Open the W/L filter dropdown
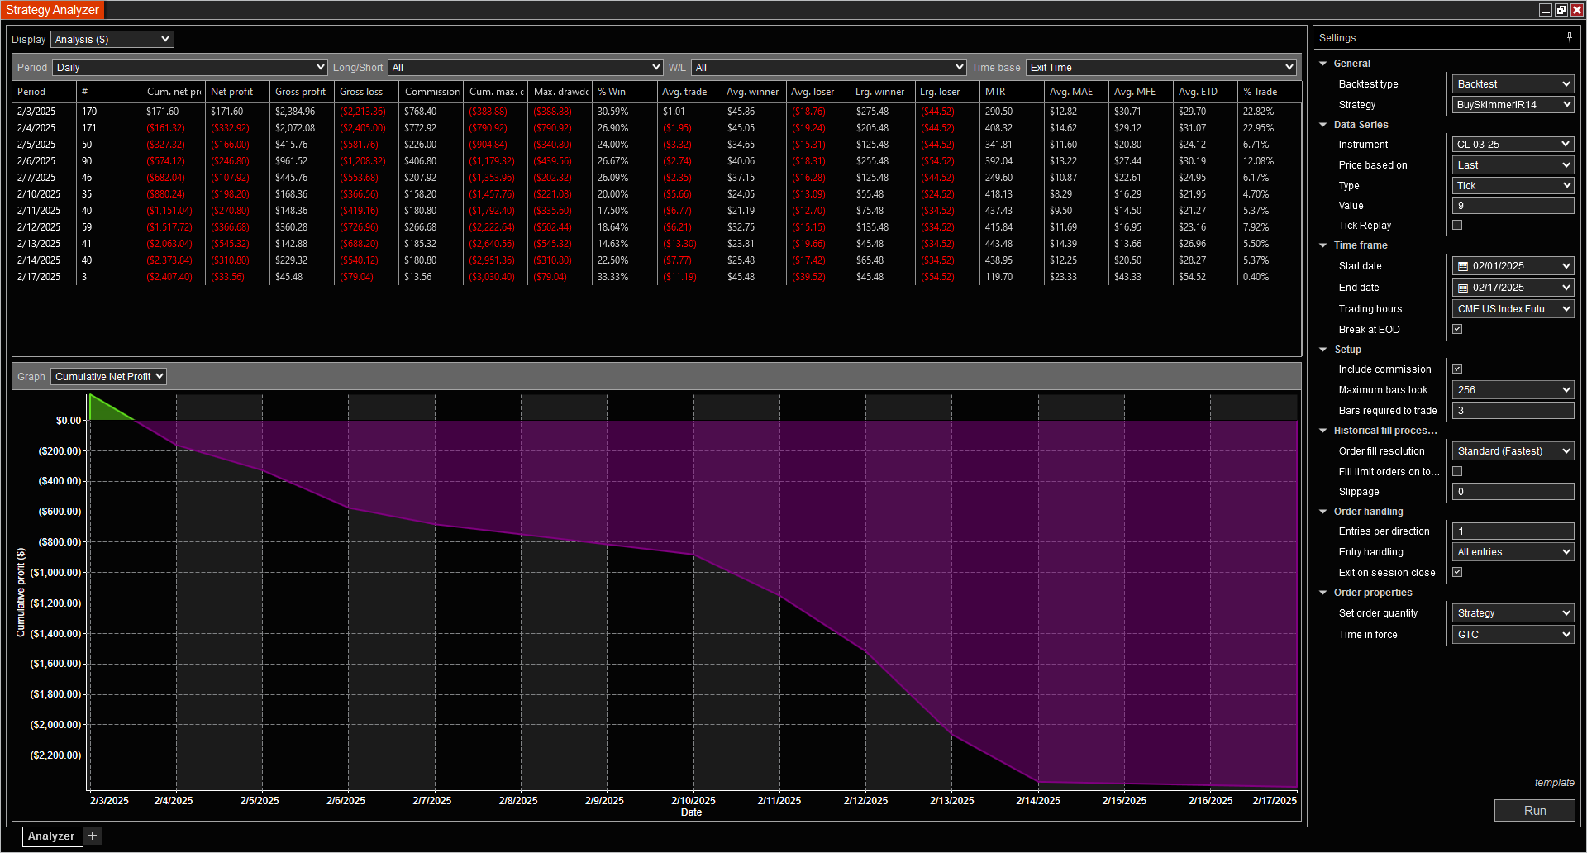 point(829,67)
